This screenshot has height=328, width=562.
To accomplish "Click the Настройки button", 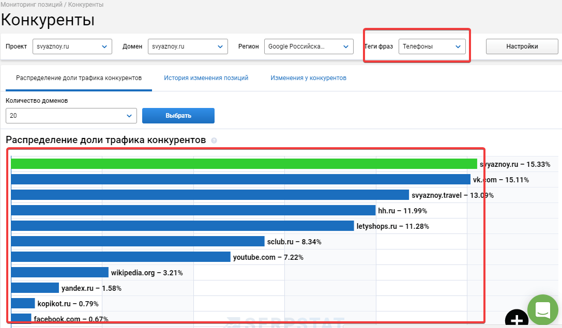I will pos(522,46).
